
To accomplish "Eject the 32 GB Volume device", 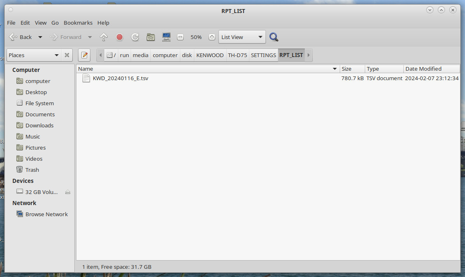I will point(68,192).
